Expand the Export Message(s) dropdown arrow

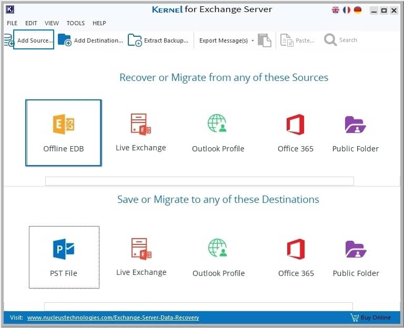pyautogui.click(x=252, y=40)
